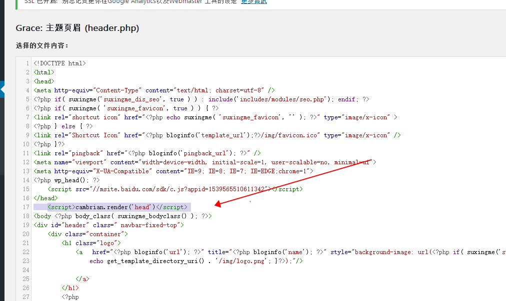Click the closing </head> tag line
Image resolution: width=506 pixels, height=301 pixels.
[44, 198]
